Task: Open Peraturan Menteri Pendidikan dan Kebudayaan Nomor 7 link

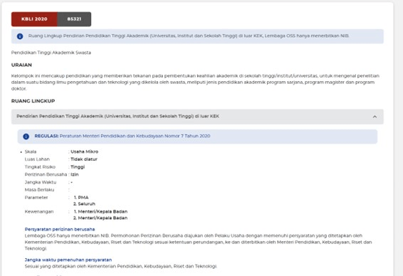Action: 135,136
